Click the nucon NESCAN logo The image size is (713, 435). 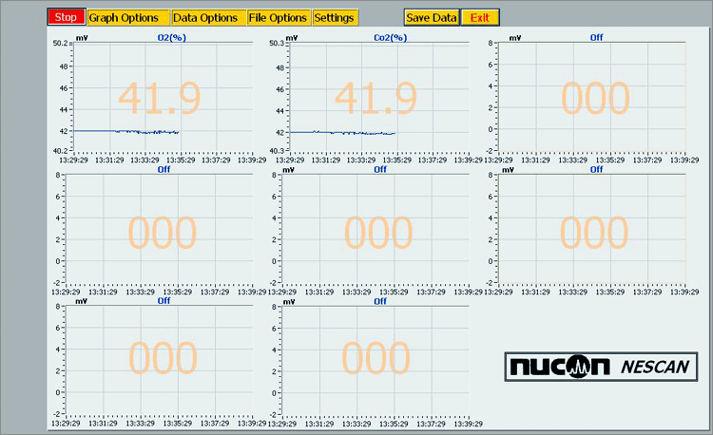(x=601, y=367)
